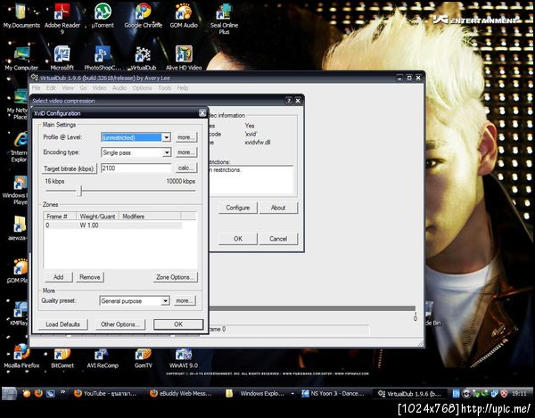Screen dimensions: 535x418
Task: Open Options menu in VirtualDub
Action: (143, 88)
